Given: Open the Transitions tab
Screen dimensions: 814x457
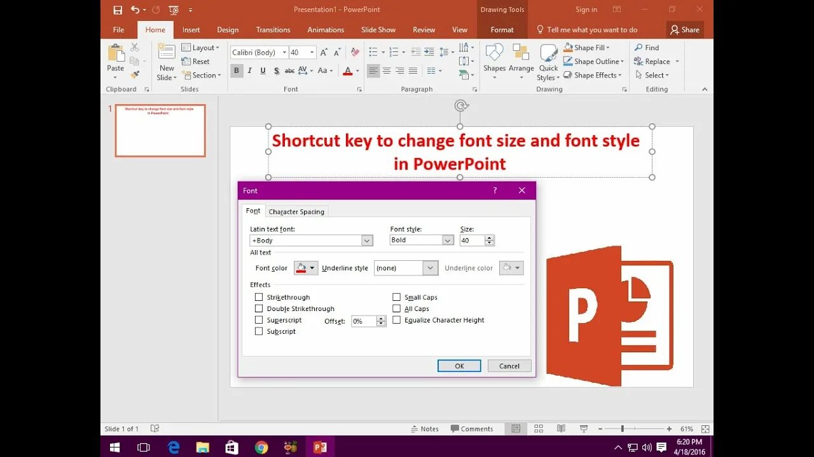Looking at the screenshot, I should [273, 30].
